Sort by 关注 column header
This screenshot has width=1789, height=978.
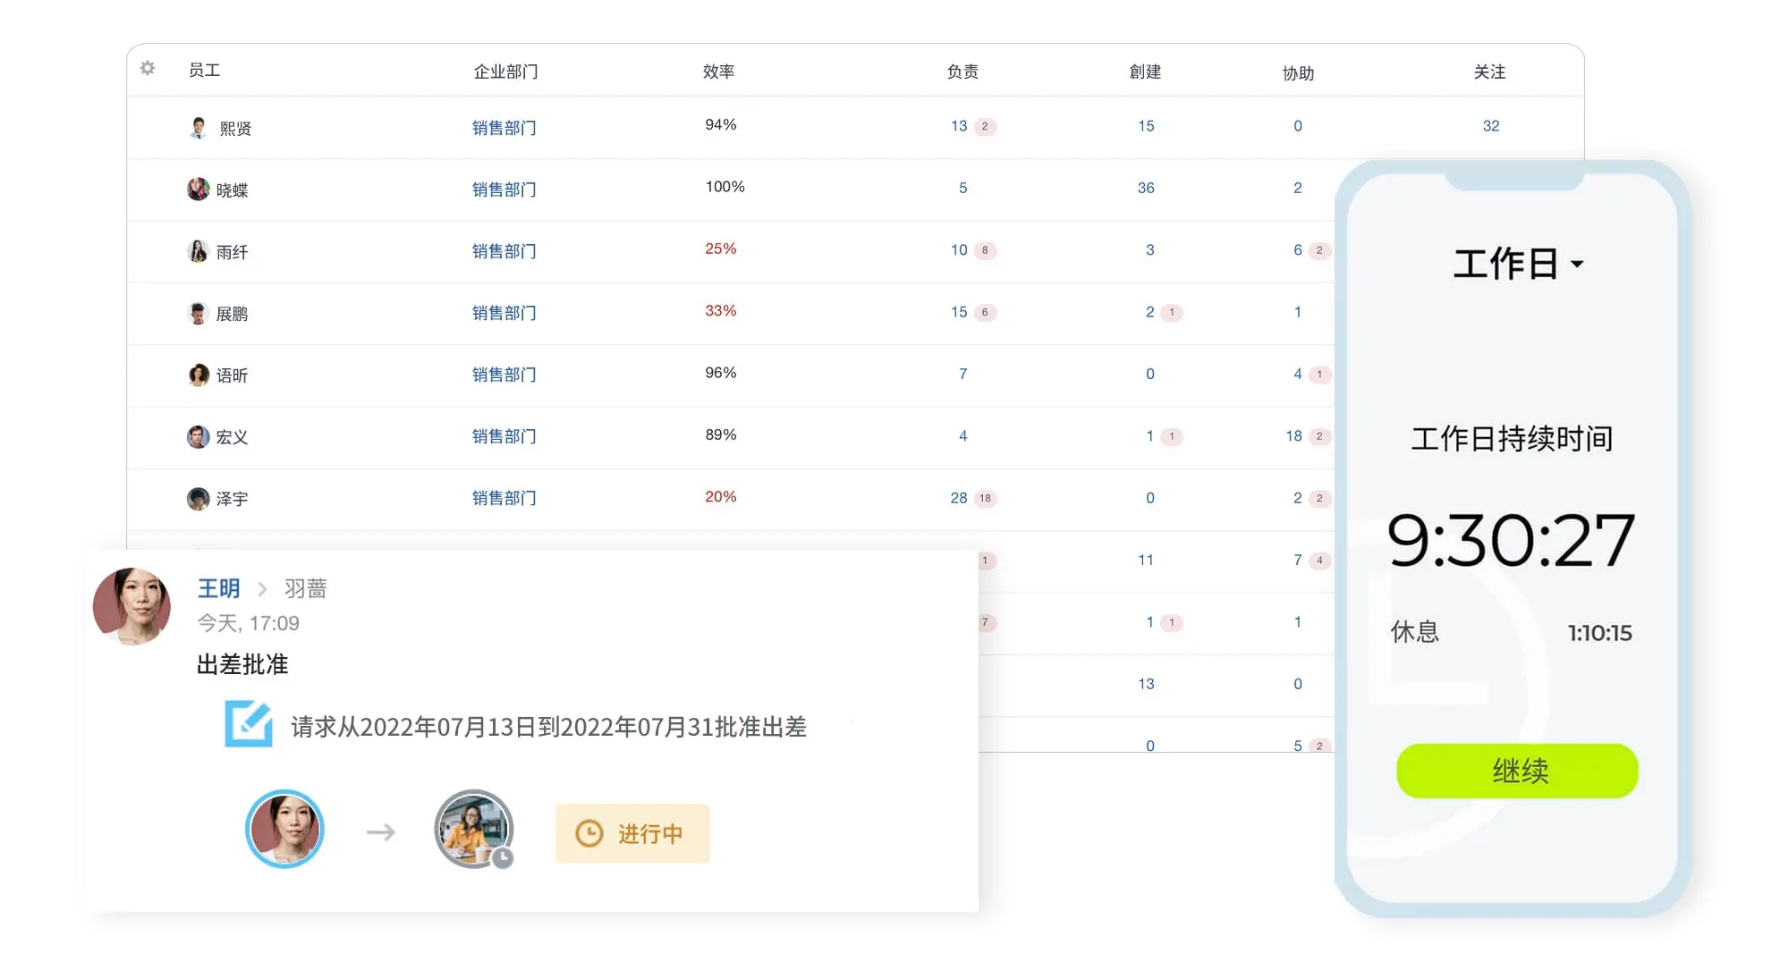point(1490,72)
